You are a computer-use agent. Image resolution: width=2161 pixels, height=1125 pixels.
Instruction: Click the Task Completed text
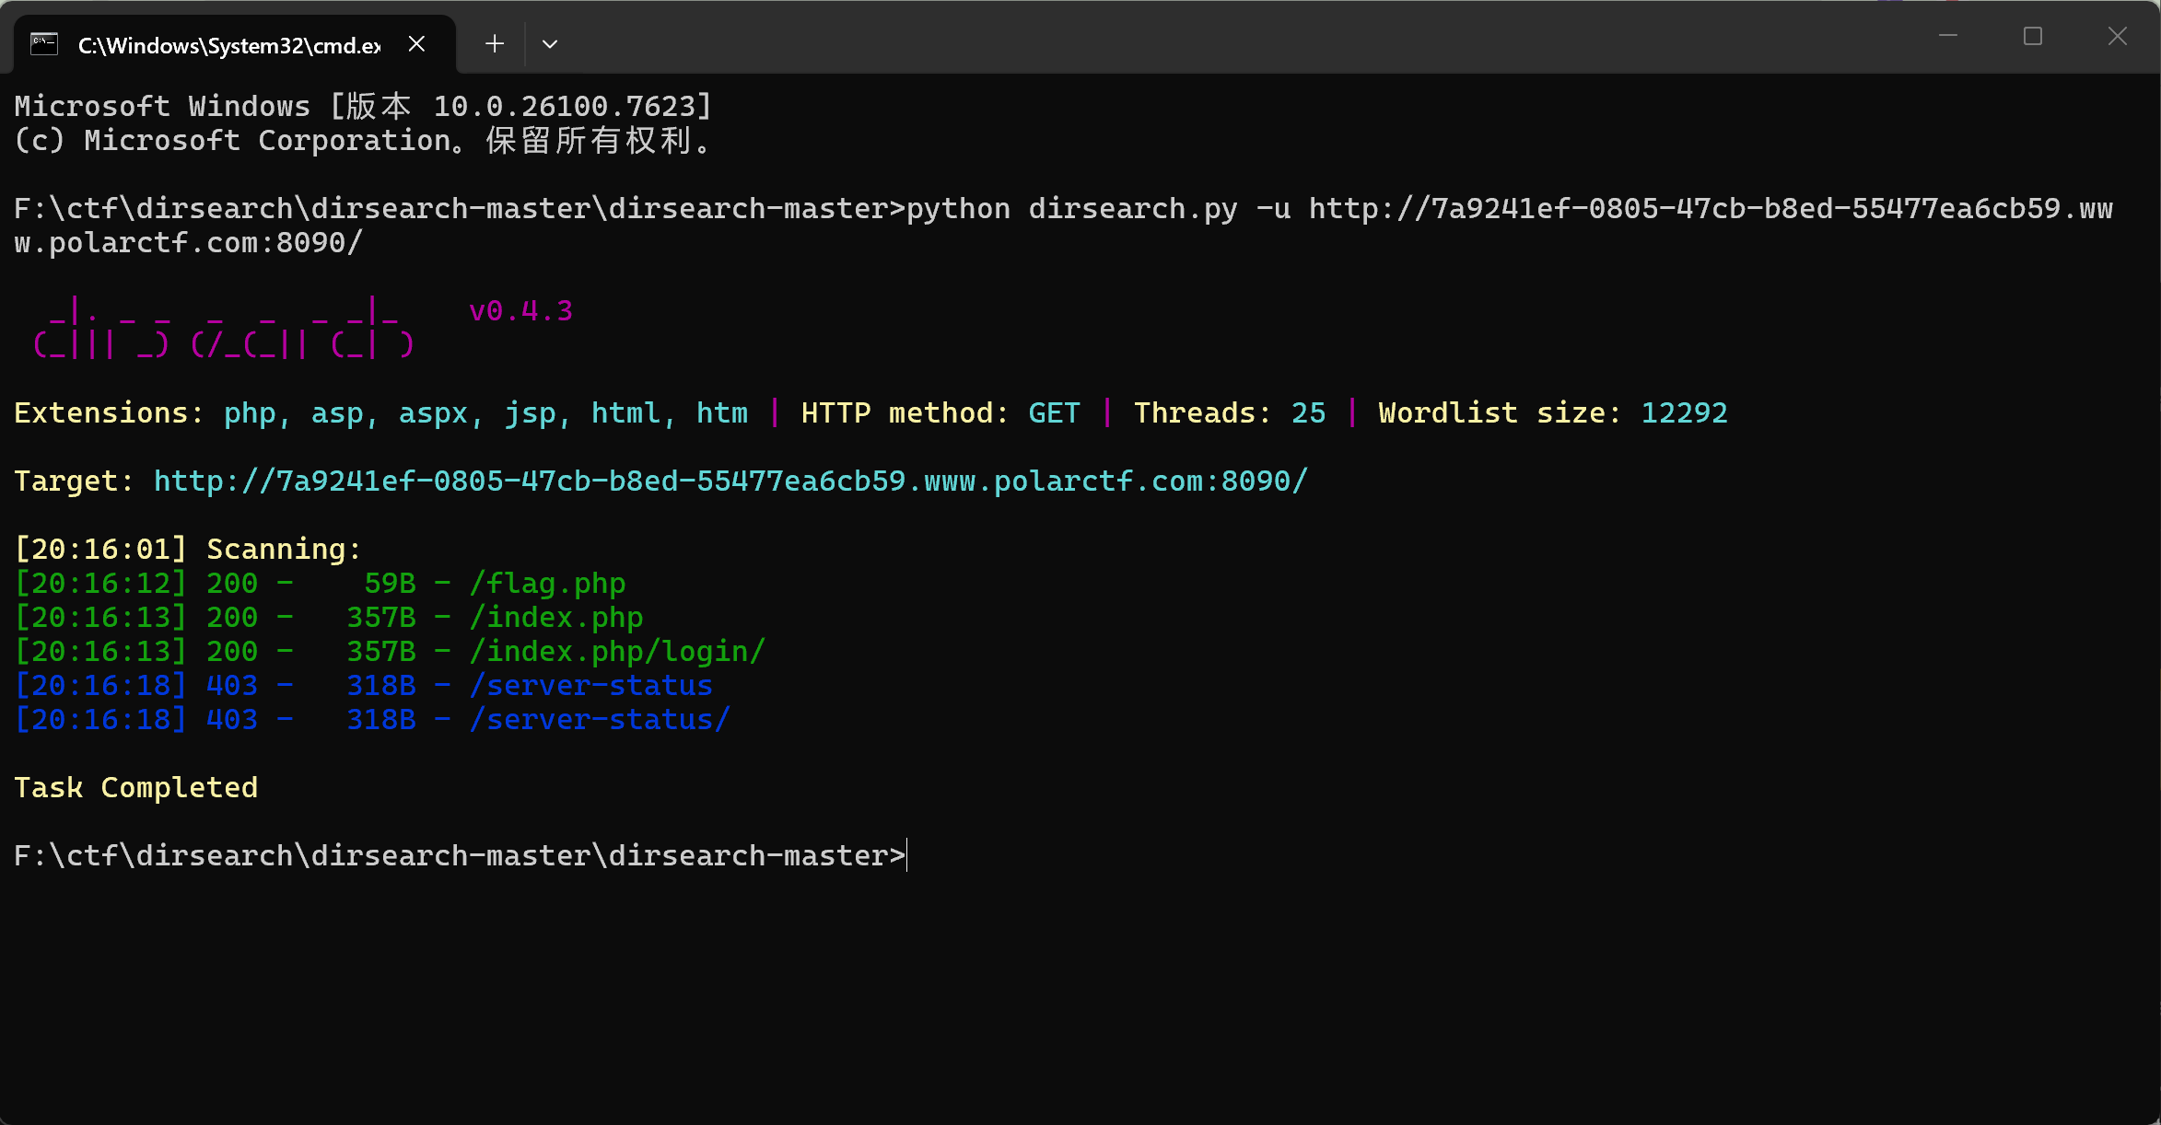pyautogui.click(x=136, y=788)
